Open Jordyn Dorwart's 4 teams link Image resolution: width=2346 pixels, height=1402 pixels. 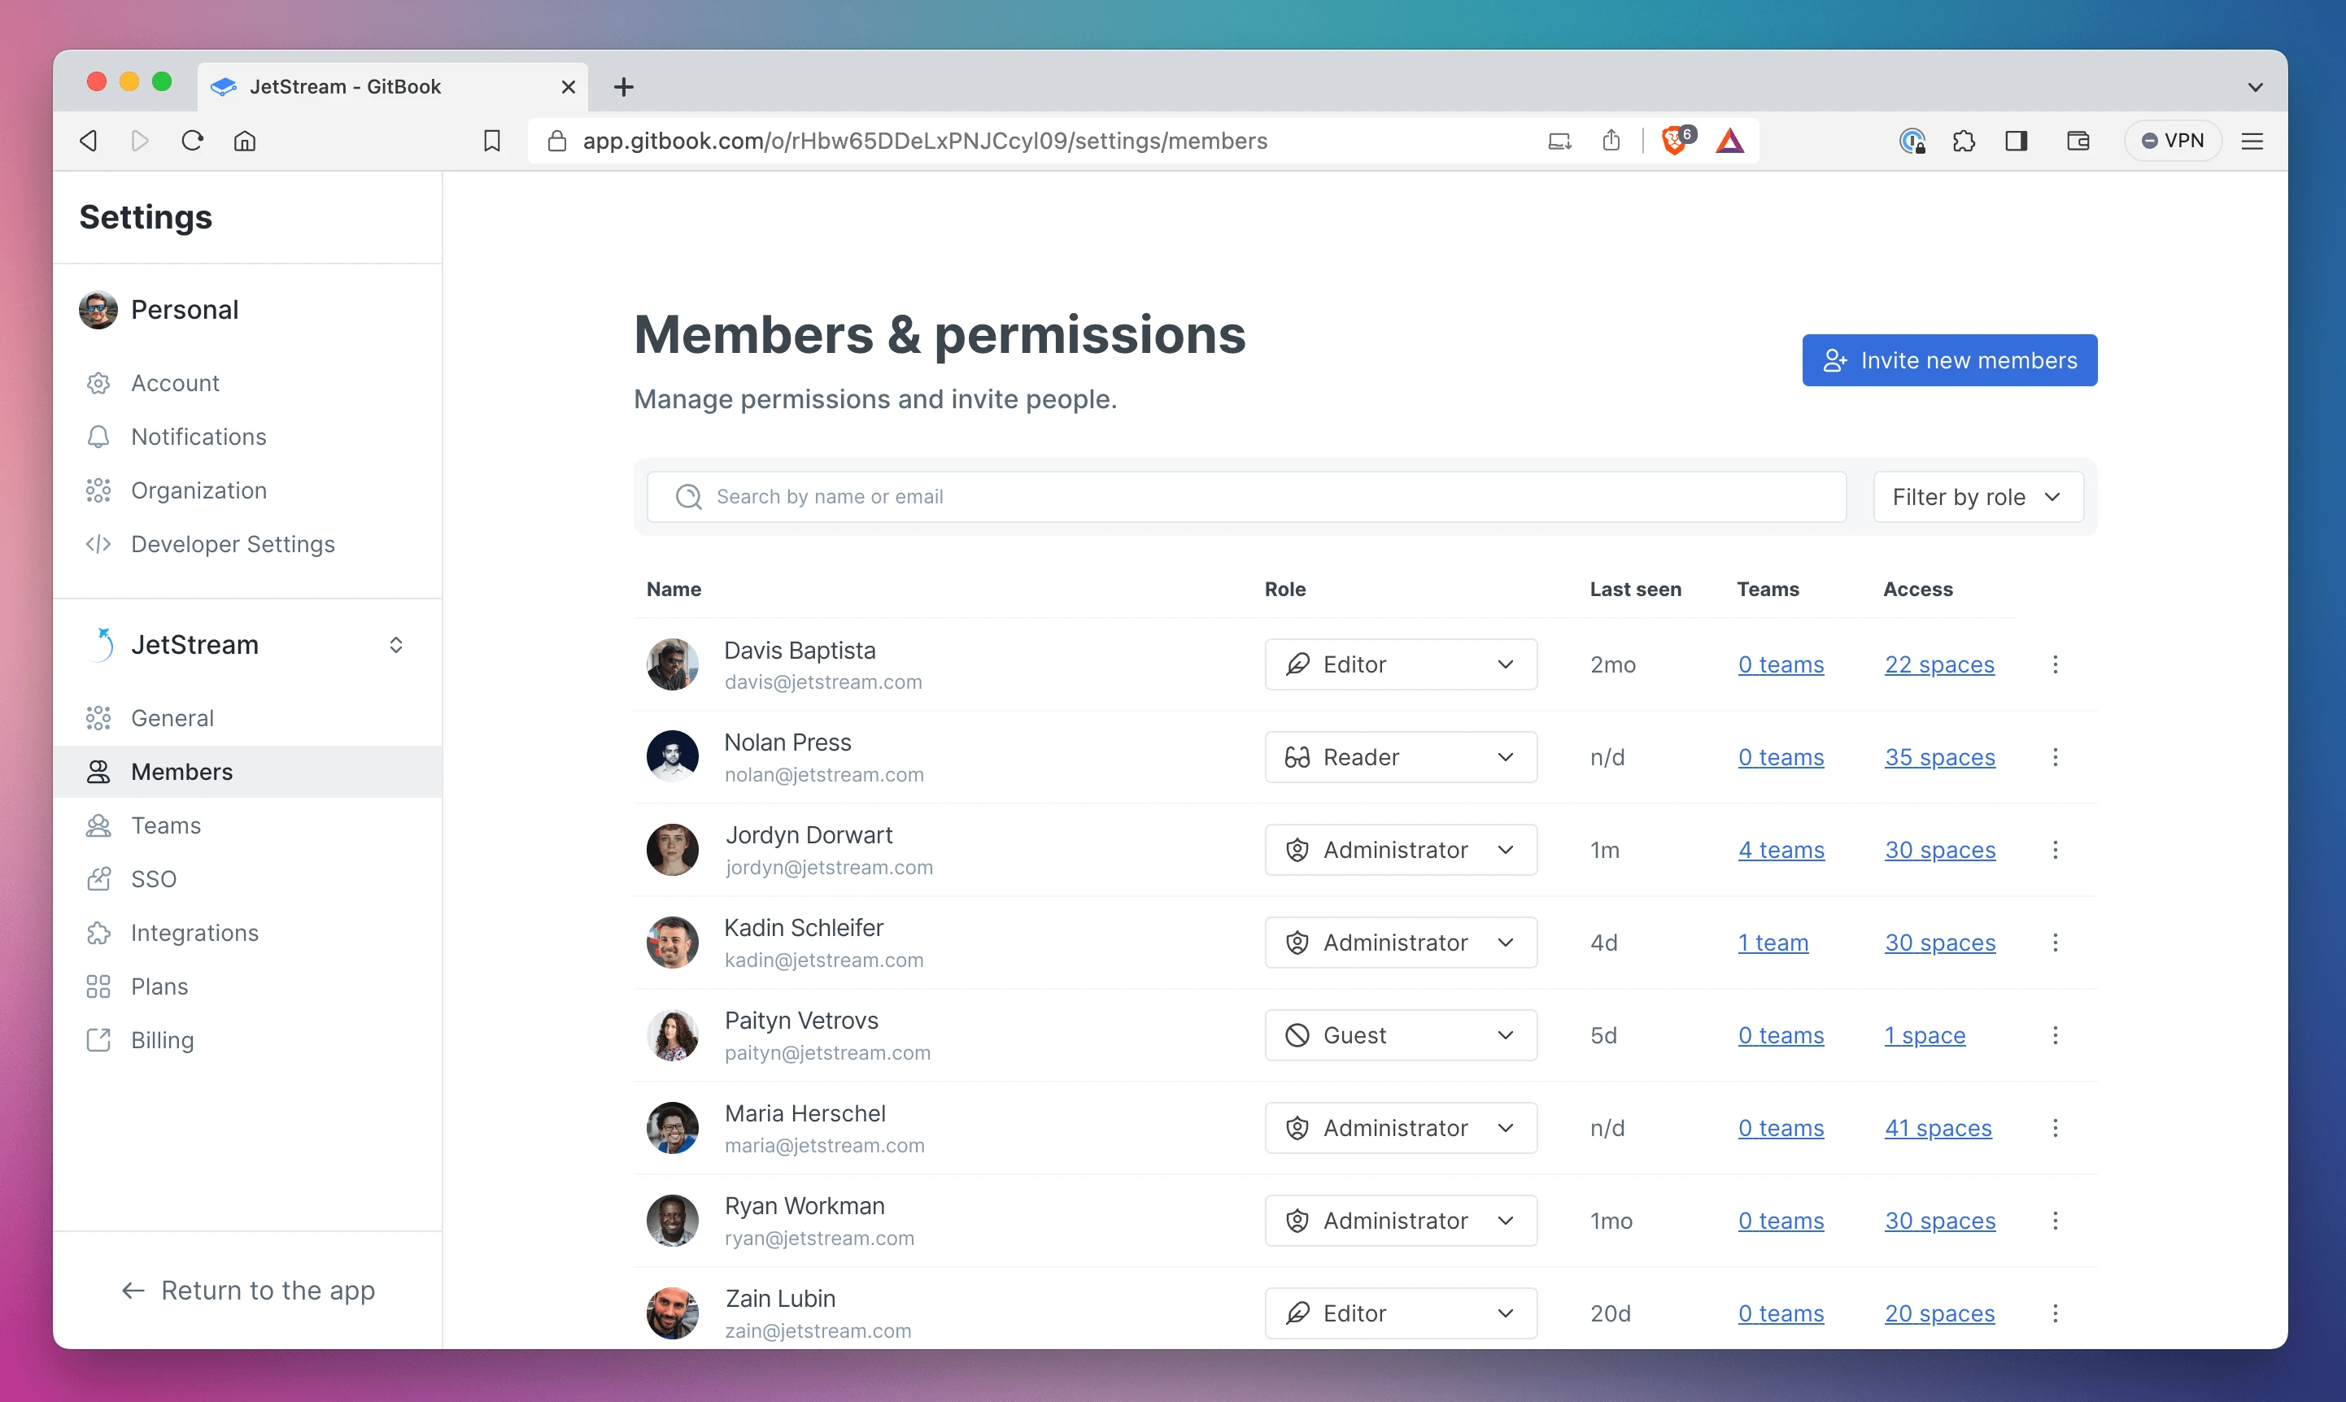coord(1781,851)
